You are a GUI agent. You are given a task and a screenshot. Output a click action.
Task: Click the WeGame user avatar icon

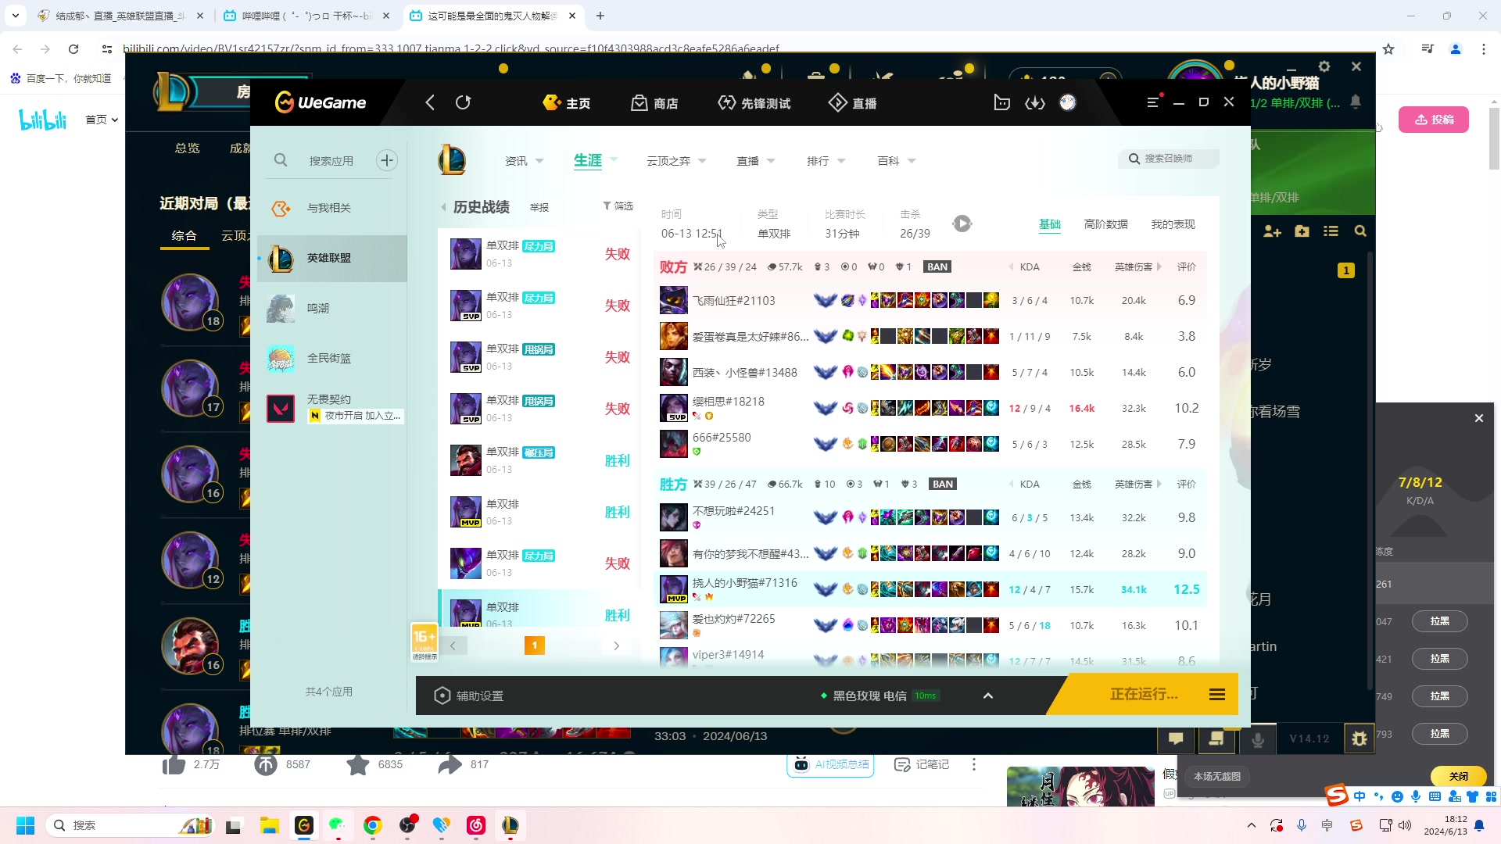(x=1068, y=102)
